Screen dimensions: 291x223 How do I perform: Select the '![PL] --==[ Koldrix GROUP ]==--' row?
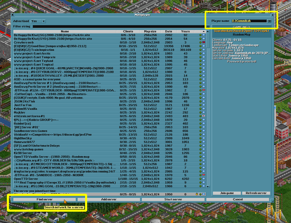pyautogui.click(x=110, y=120)
